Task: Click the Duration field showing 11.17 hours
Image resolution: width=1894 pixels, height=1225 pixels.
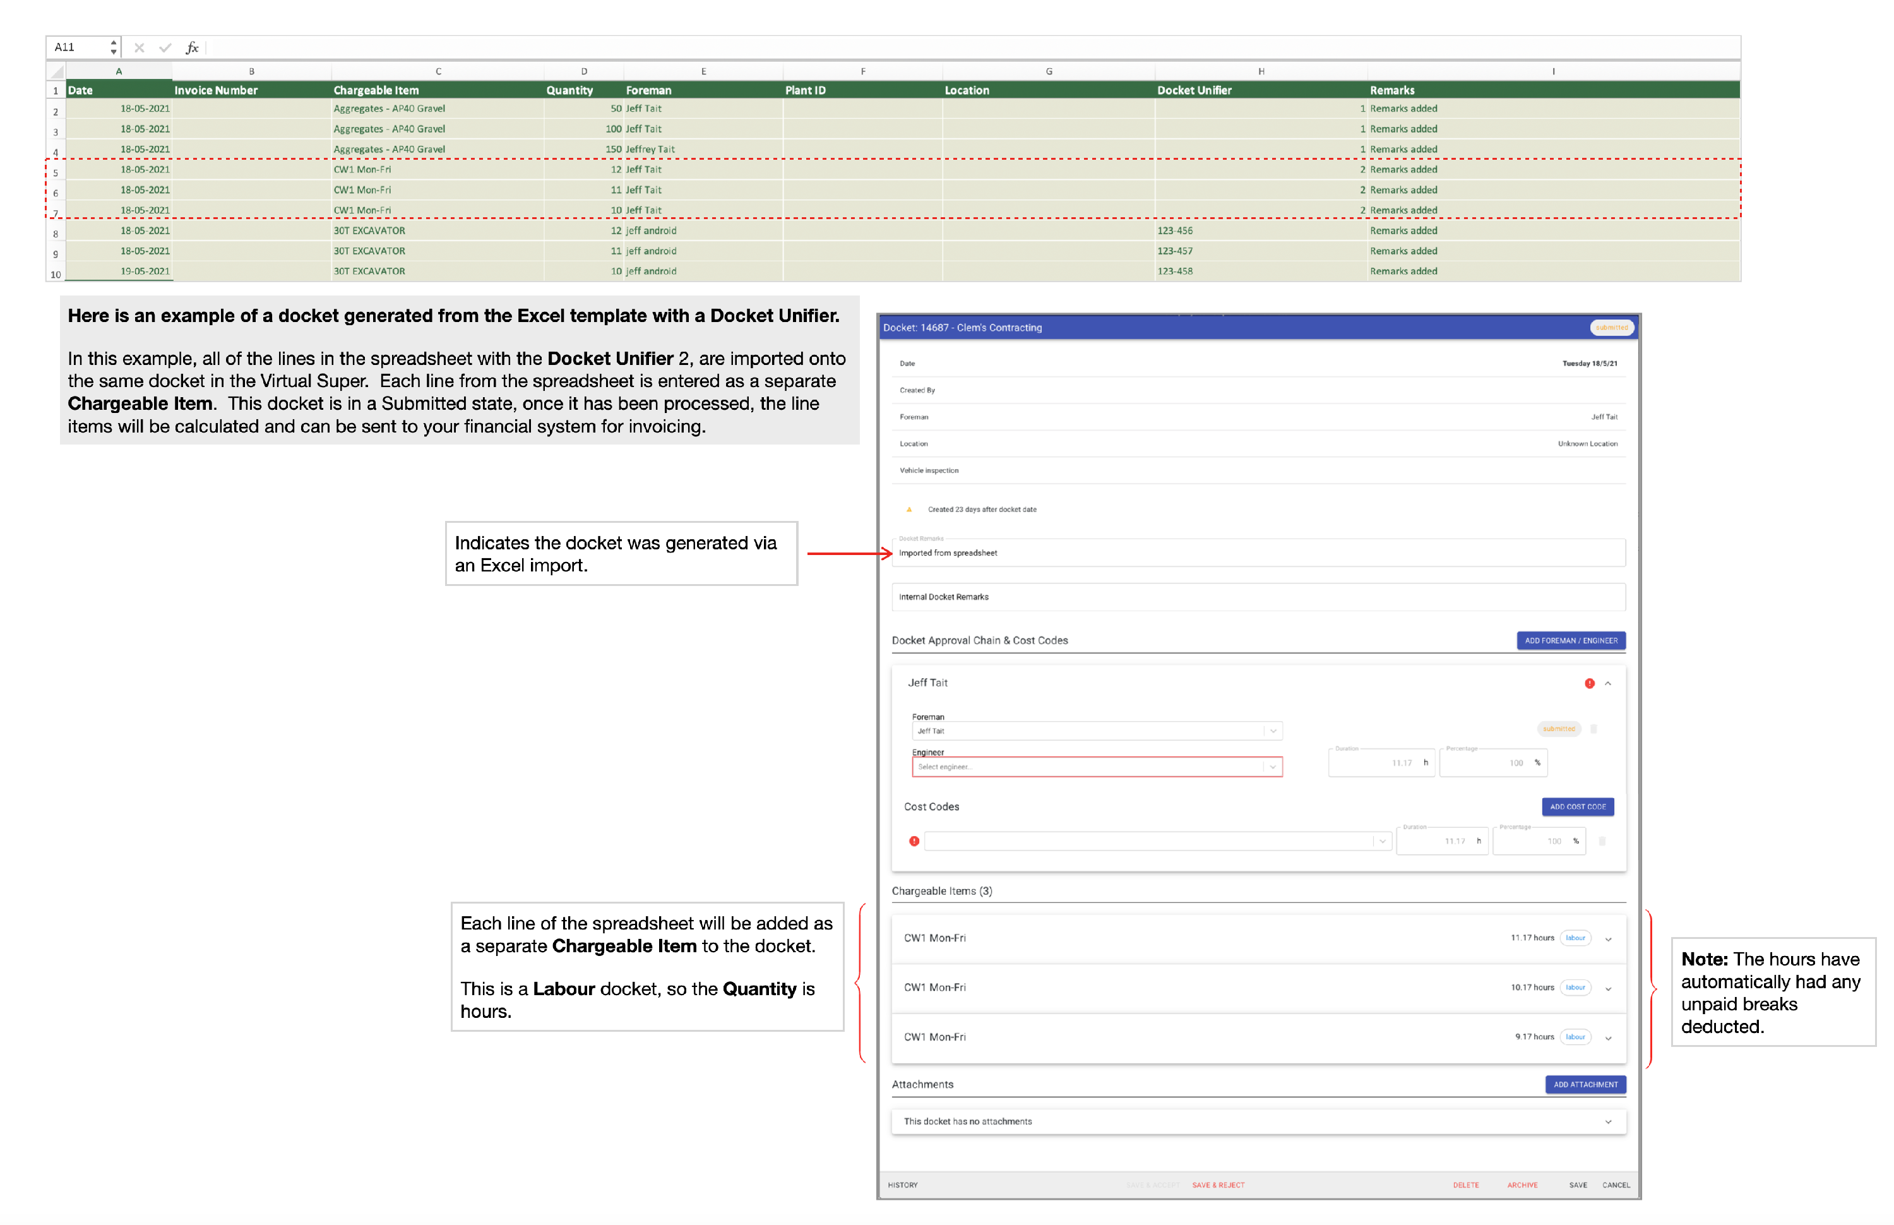Action: click(1382, 763)
